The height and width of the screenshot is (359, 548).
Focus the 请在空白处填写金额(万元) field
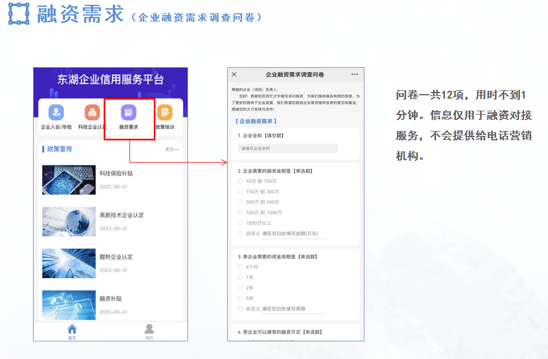click(x=293, y=234)
